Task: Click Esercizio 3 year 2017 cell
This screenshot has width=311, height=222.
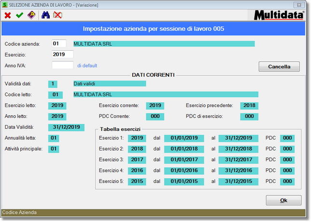Action: [x=137, y=160]
